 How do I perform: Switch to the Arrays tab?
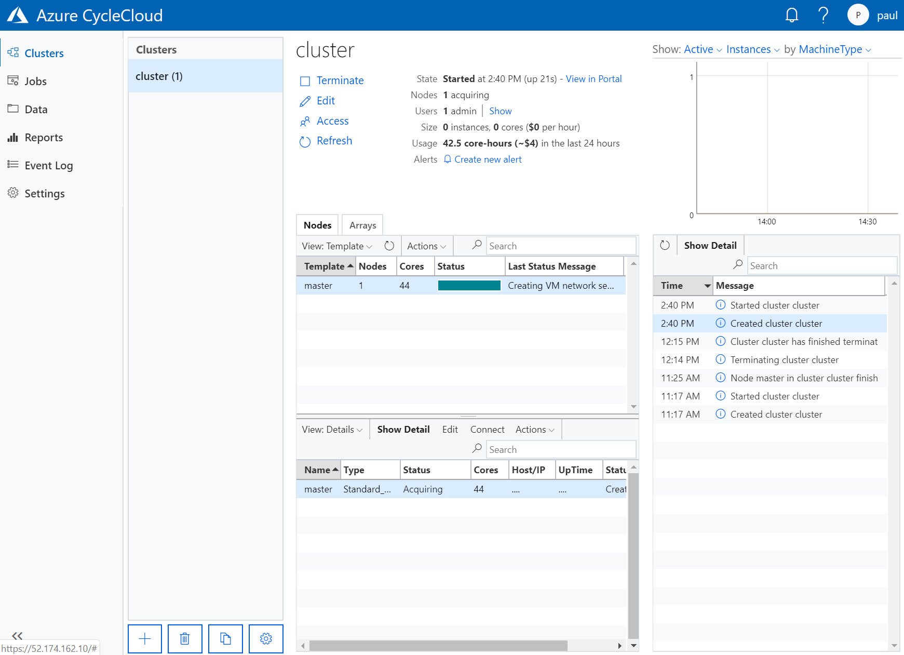(362, 225)
